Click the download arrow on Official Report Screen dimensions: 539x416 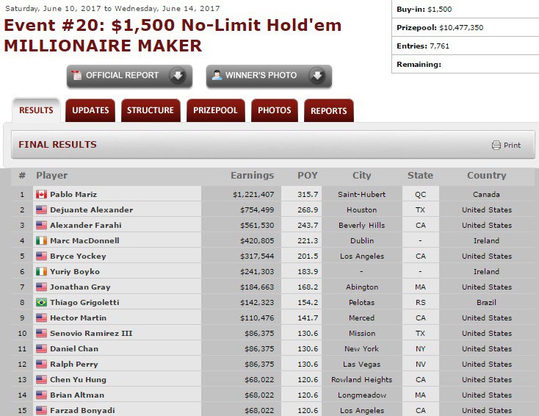coord(177,76)
